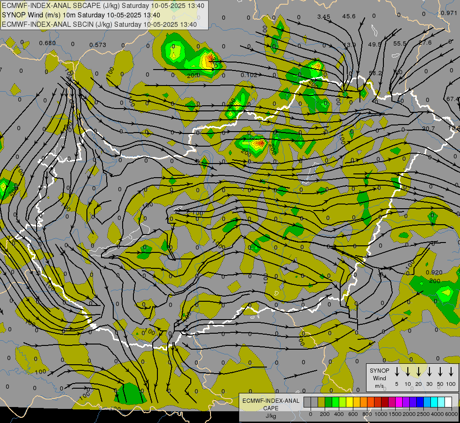
Task: Click the 10 m/s wind legend arrow
Action: click(407, 372)
